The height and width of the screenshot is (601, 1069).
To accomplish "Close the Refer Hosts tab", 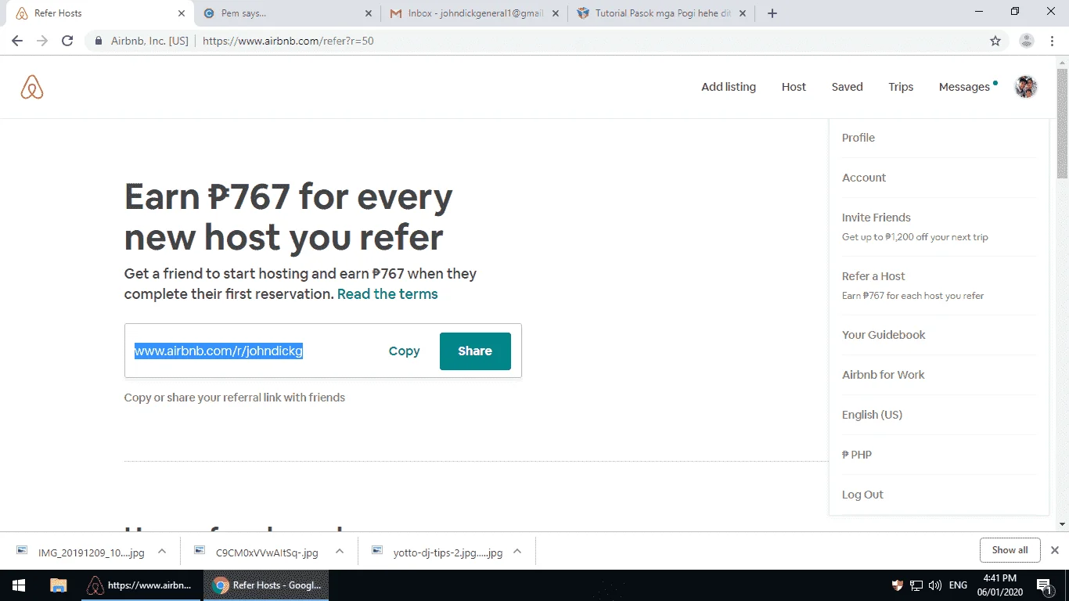I will [182, 13].
